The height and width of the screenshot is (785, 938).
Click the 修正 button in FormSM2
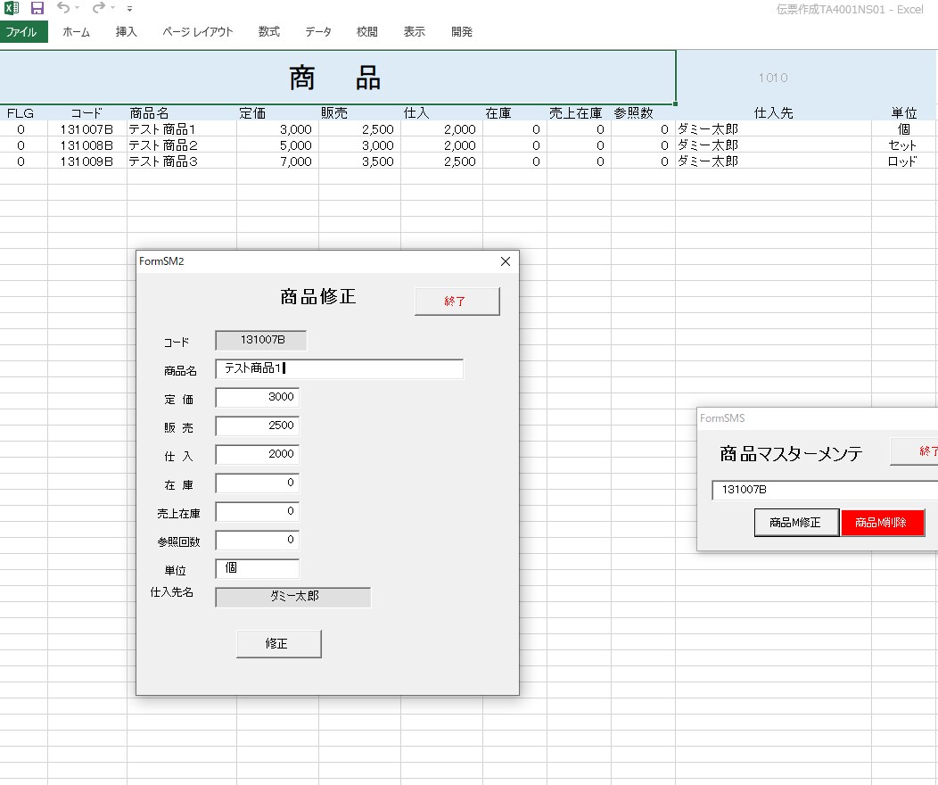point(279,644)
